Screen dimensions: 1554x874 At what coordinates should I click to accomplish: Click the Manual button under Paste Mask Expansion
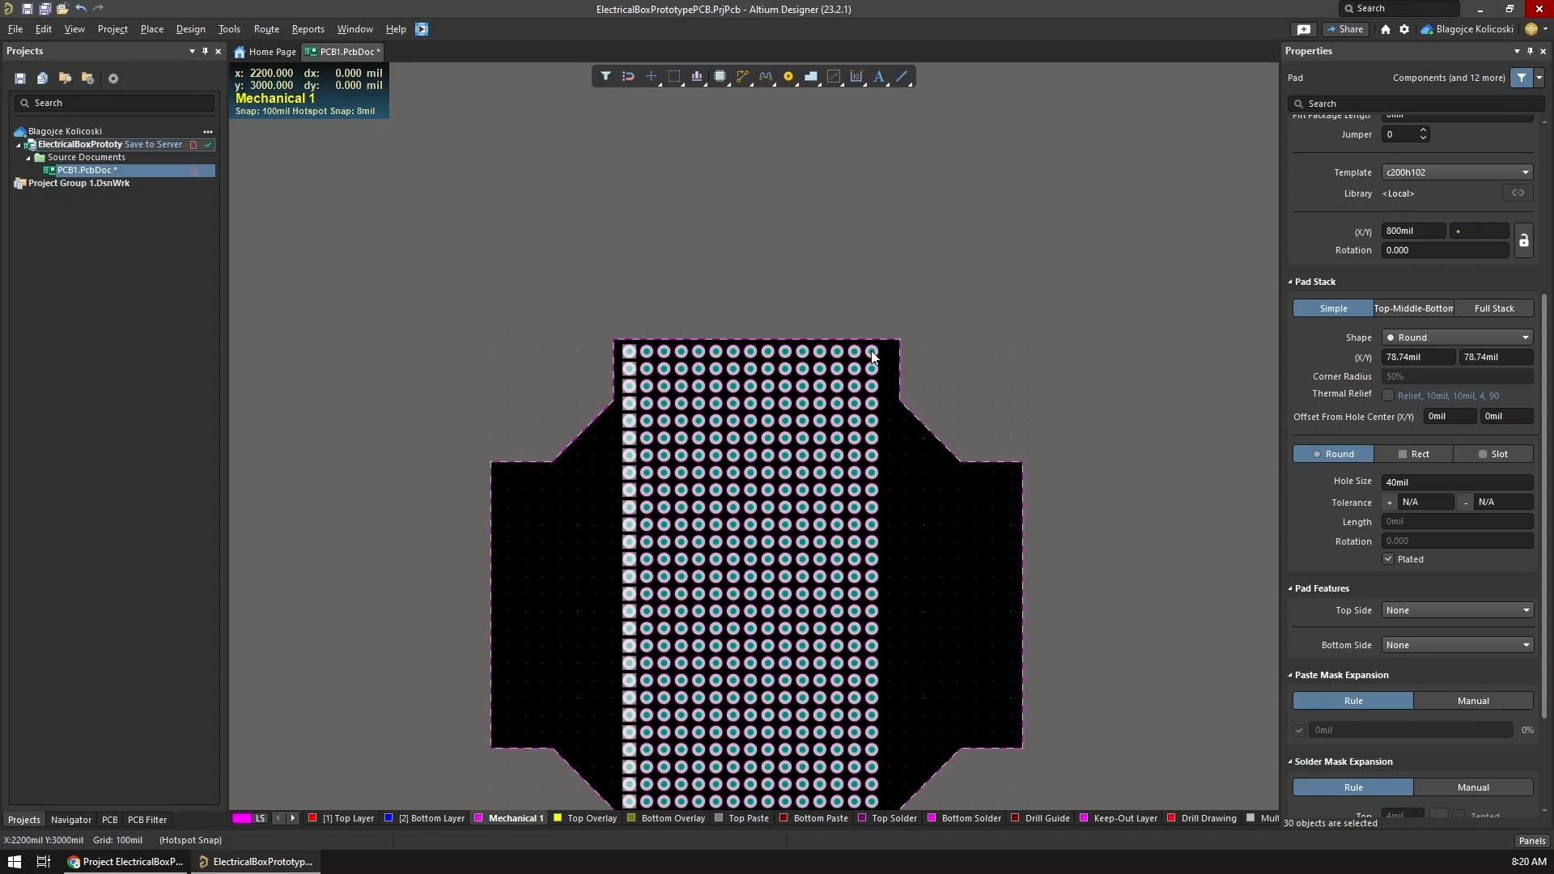tap(1474, 701)
